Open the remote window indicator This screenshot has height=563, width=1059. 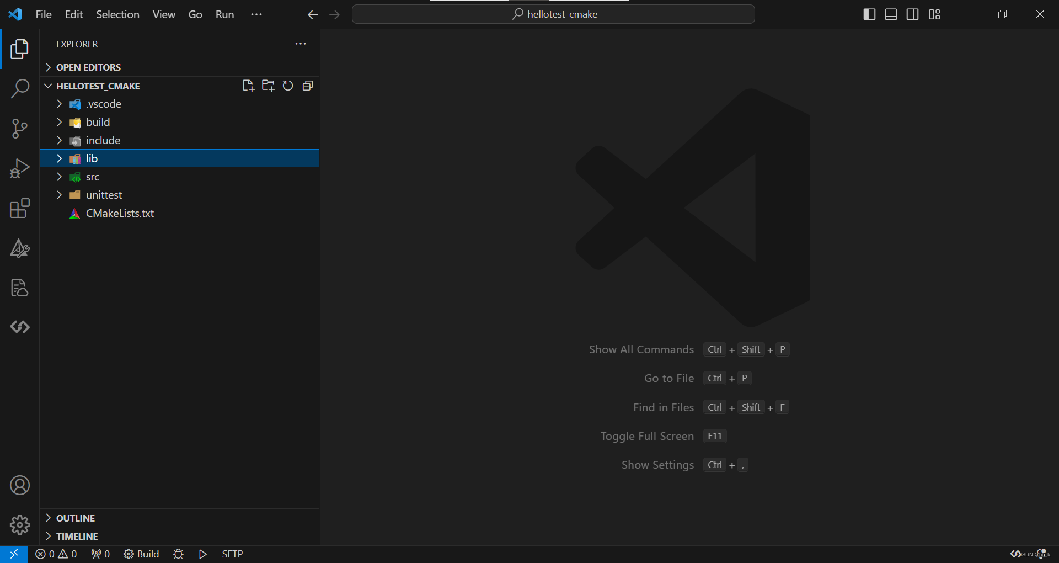(x=14, y=554)
